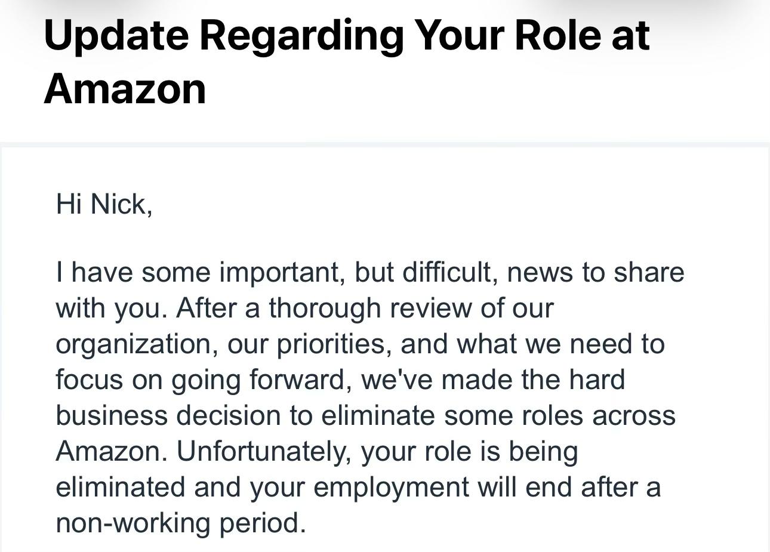Click the phrase "what we need to"
This screenshot has width=770, height=552.
[x=560, y=344]
